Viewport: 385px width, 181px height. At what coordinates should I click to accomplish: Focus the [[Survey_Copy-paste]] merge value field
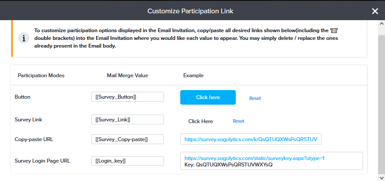point(127,139)
